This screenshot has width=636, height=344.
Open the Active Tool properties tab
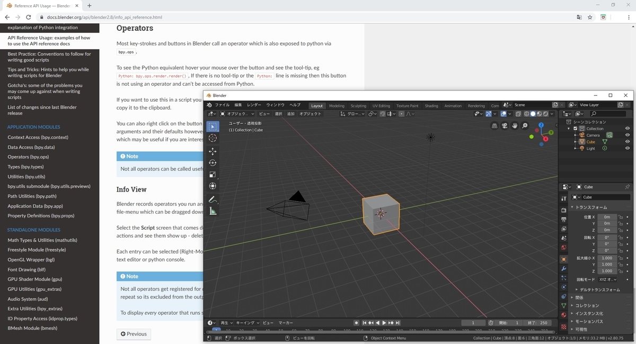coord(563,198)
